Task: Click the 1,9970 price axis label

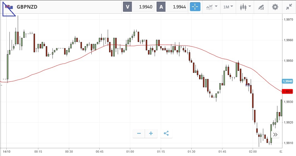Action: point(287,19)
